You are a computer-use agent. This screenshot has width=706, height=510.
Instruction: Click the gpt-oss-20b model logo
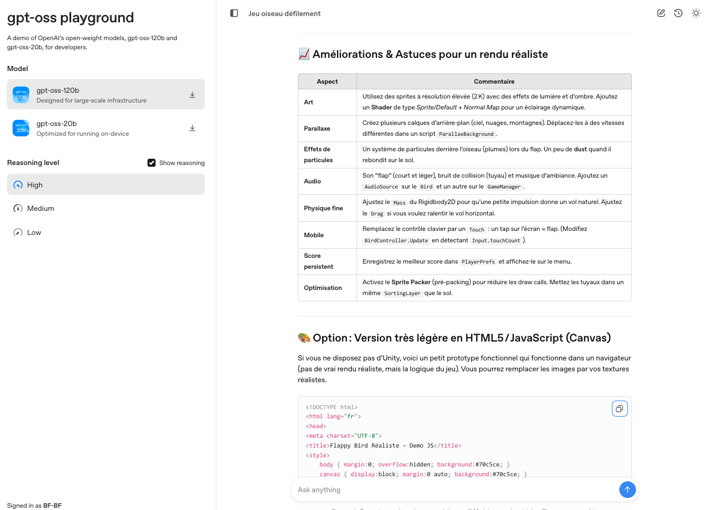click(x=21, y=128)
